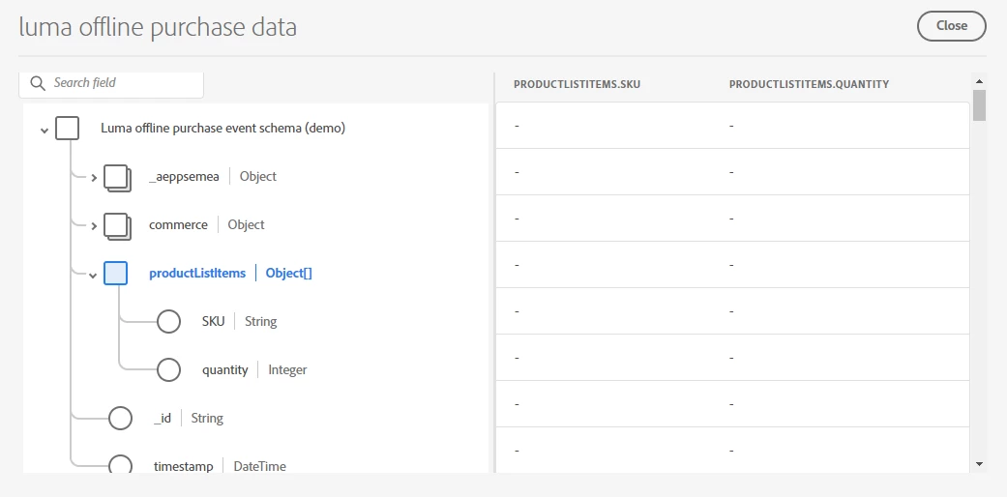
Task: Click the search magnifier icon
Action: tap(39, 83)
